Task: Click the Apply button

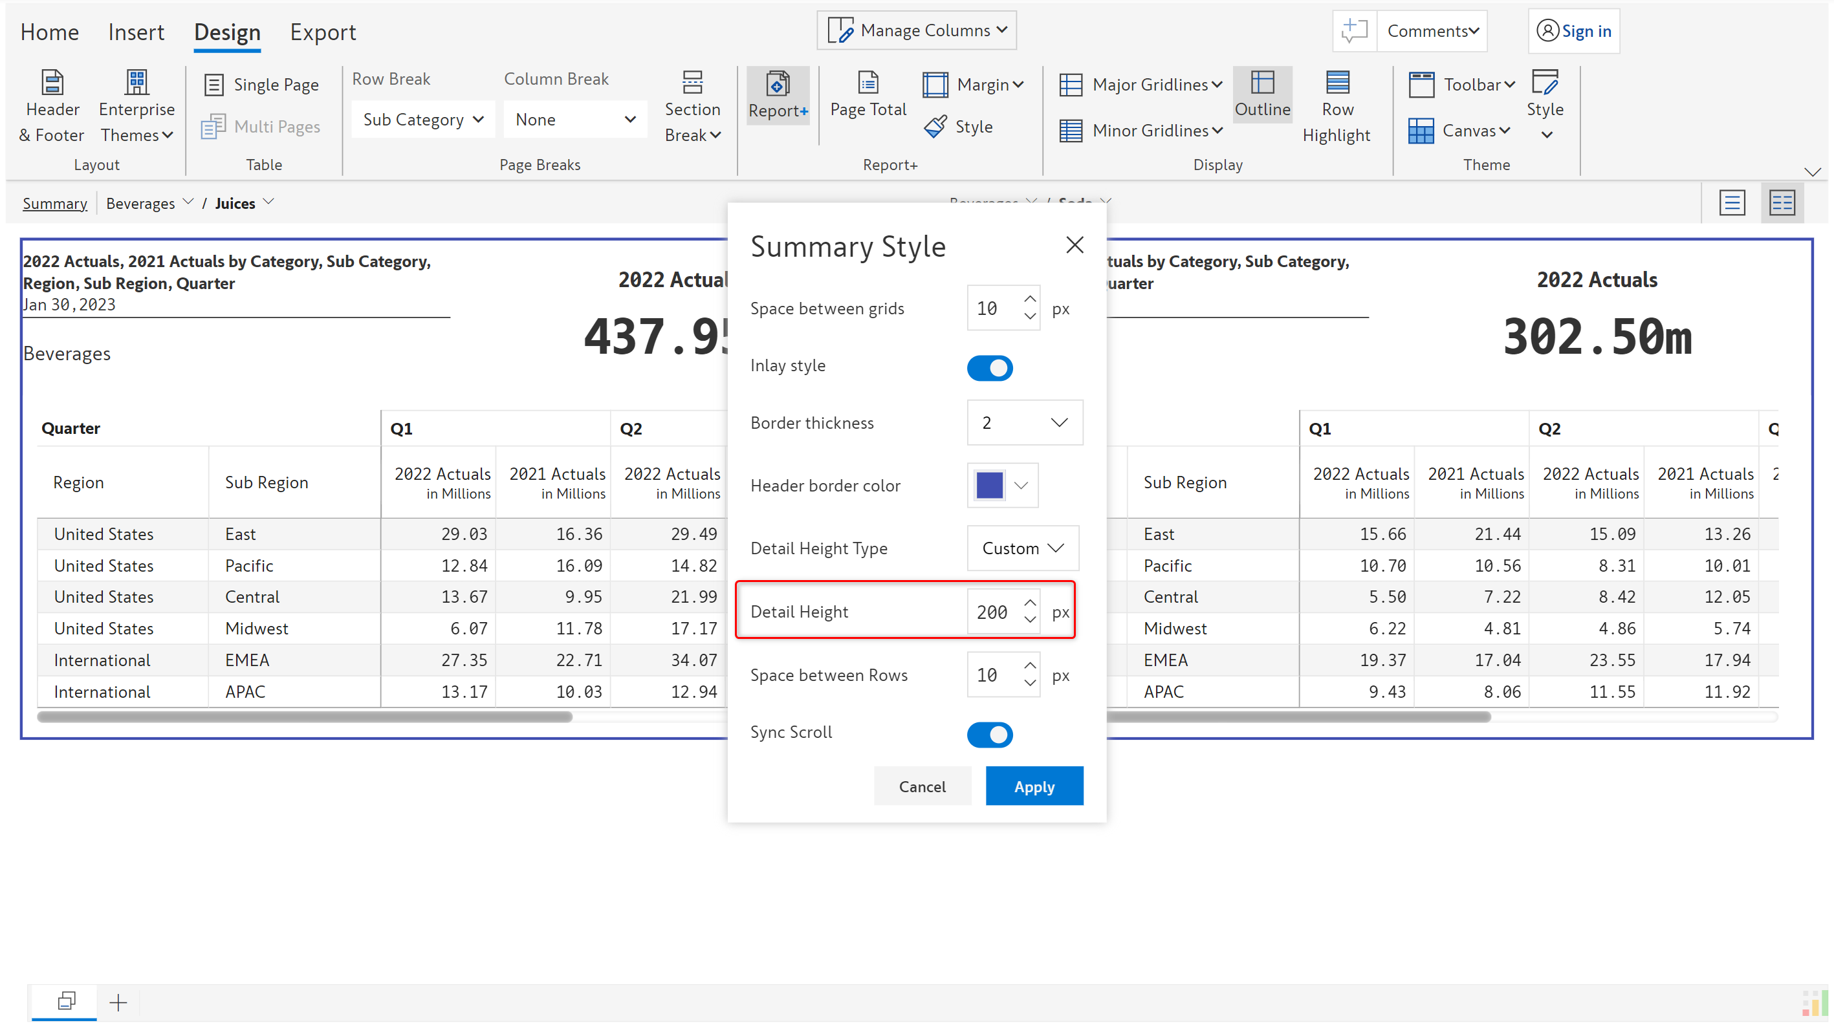Action: tap(1034, 786)
